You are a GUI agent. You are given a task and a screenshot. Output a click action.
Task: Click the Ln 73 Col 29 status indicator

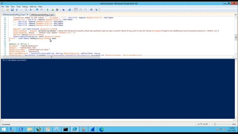tap(202, 124)
